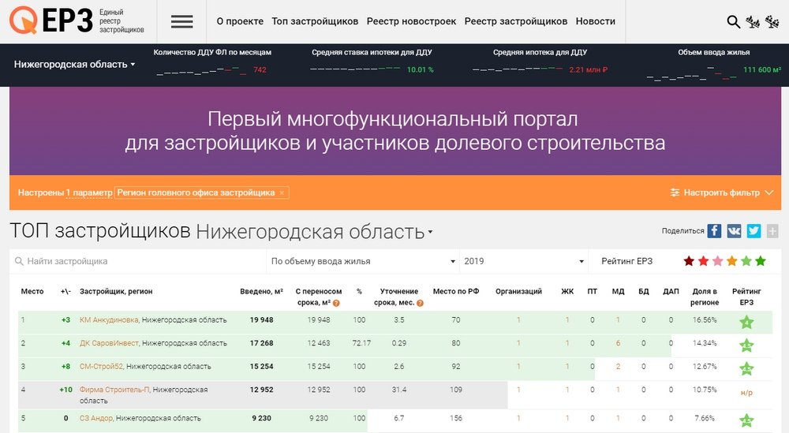Show more share options plus icon
789x433 pixels.
772,231
